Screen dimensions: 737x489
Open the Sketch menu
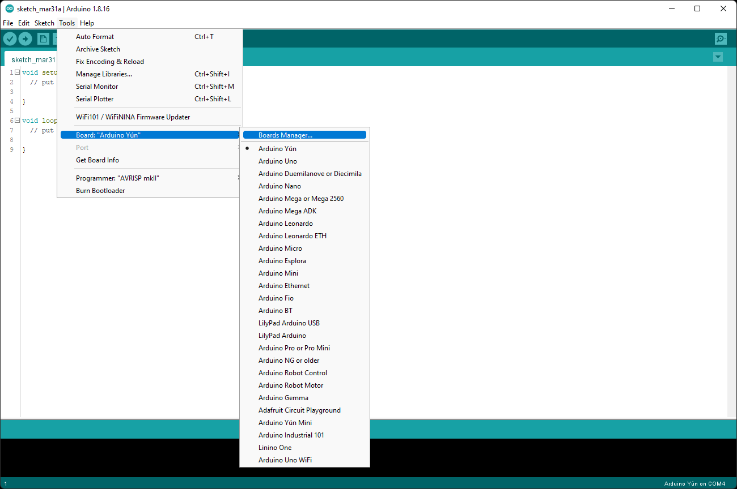coord(44,23)
